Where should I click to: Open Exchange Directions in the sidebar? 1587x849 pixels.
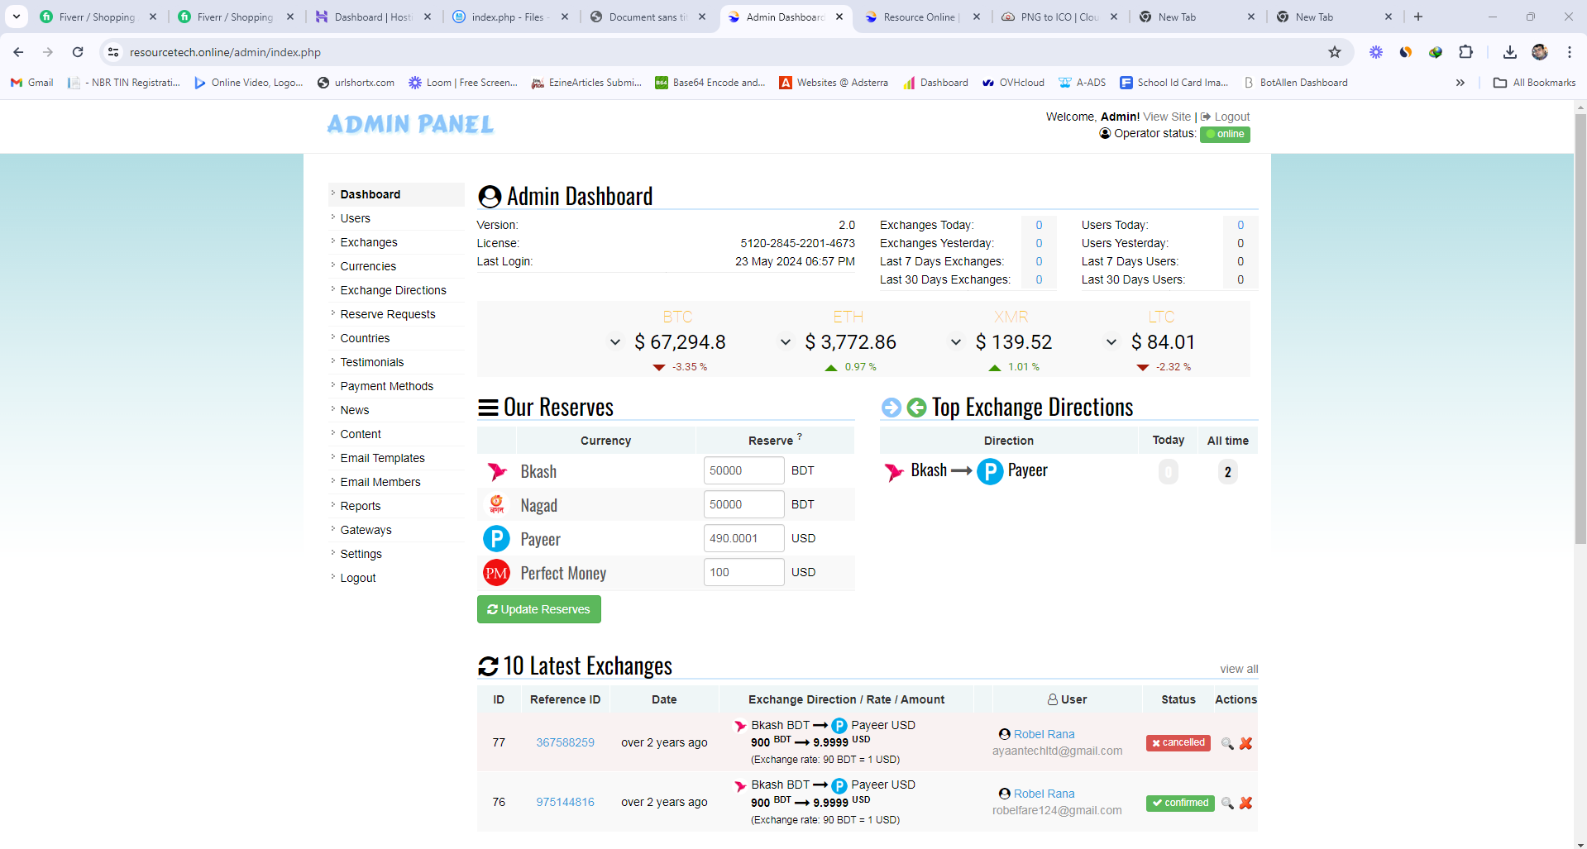click(x=393, y=290)
